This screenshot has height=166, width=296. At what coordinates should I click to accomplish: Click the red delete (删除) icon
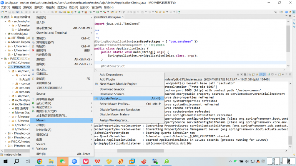(33, 50)
